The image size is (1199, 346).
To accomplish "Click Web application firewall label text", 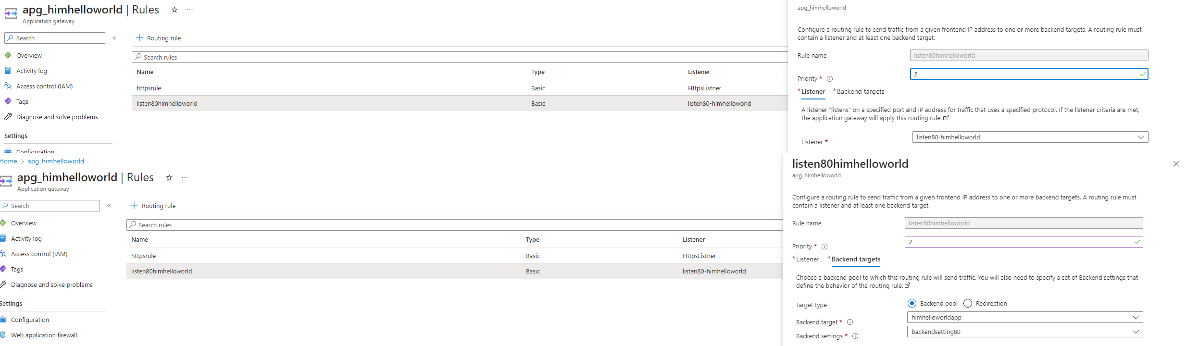I will pyautogui.click(x=44, y=335).
